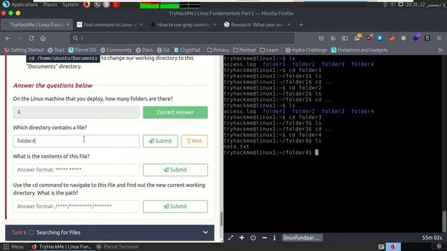
Task: Switch to Parrot Terminal in taskbar
Action: pyautogui.click(x=117, y=247)
